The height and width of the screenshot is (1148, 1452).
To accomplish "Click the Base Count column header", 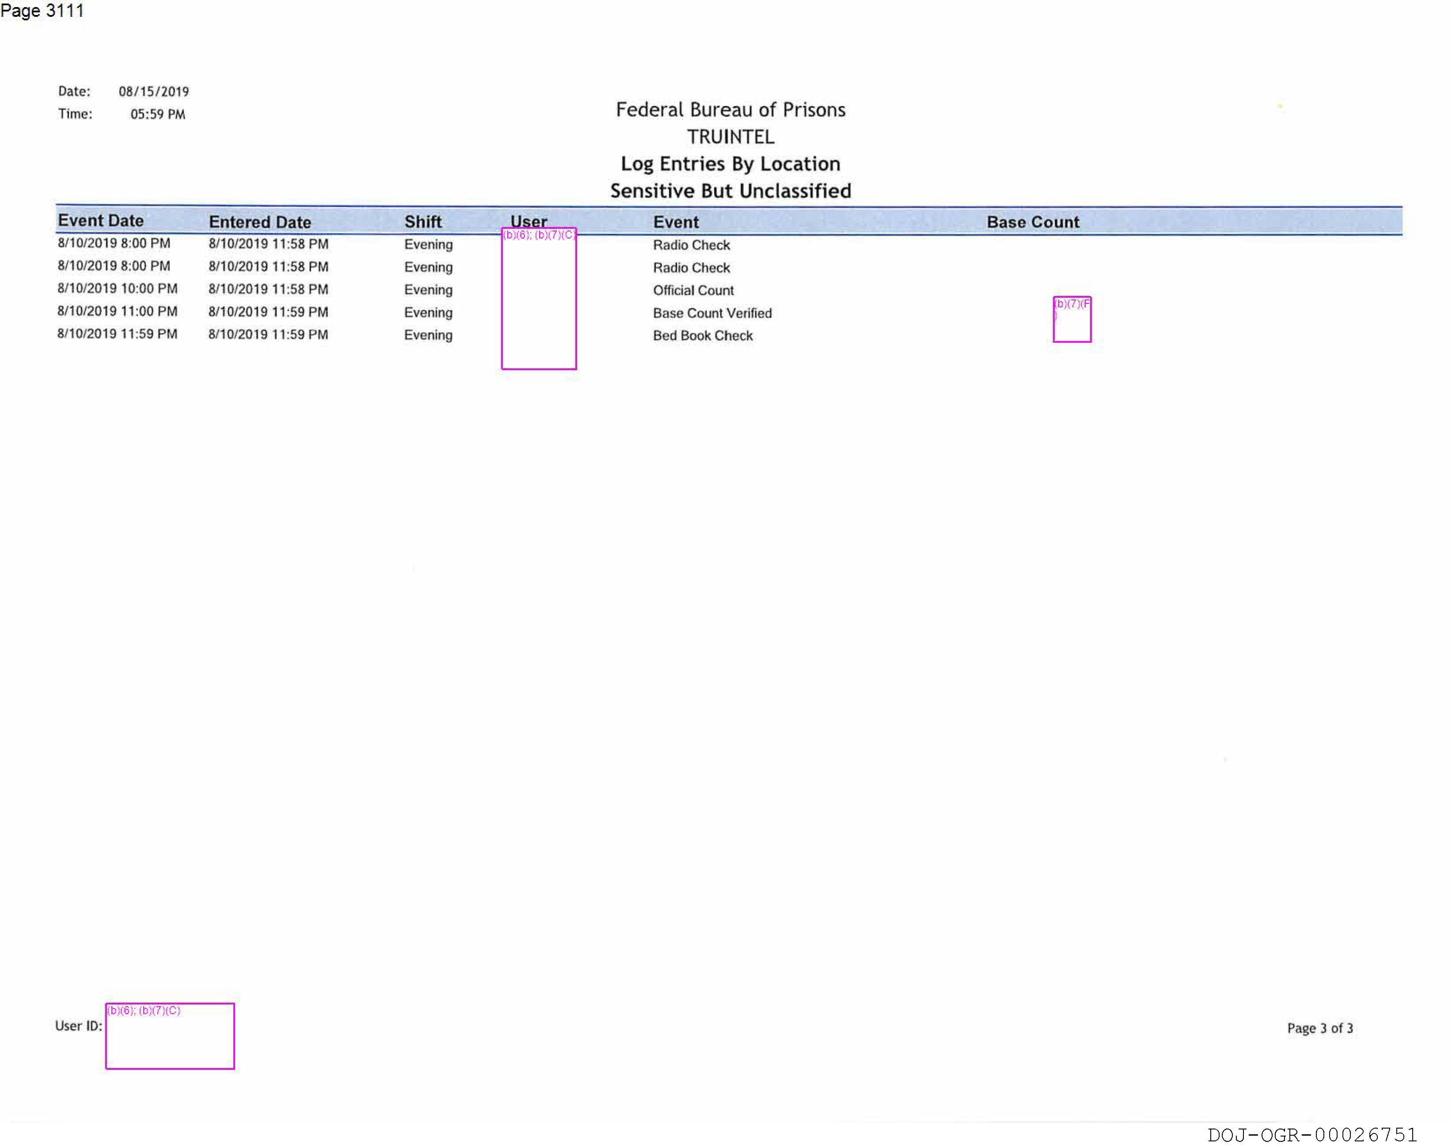I will coord(1033,222).
